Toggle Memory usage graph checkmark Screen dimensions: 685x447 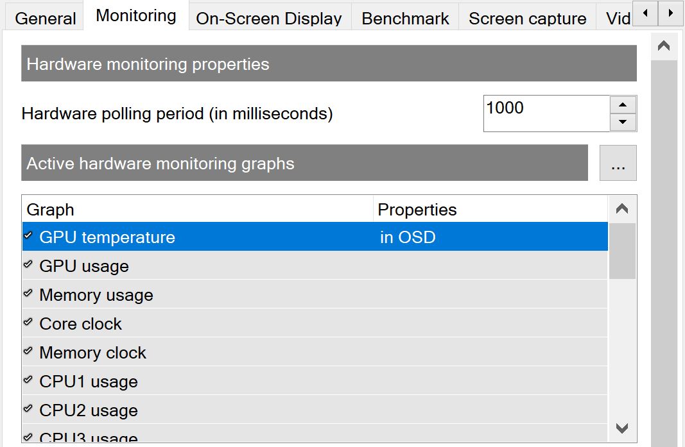click(28, 294)
